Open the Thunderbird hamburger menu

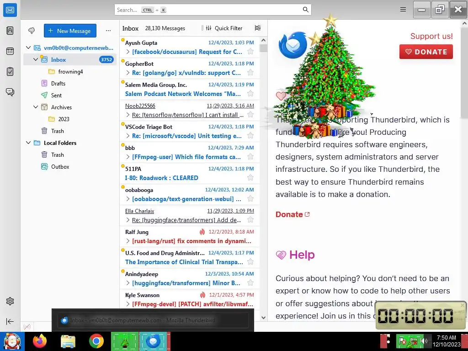(403, 10)
